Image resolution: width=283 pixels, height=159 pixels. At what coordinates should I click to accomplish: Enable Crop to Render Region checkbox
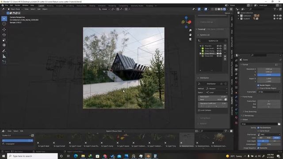(258, 88)
